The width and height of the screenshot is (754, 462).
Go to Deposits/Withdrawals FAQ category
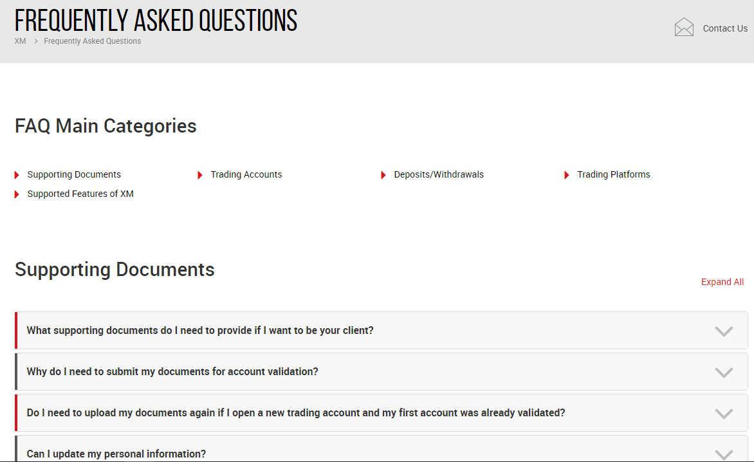pyautogui.click(x=439, y=174)
